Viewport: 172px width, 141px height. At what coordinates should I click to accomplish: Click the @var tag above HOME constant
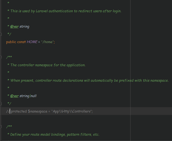point(14,27)
